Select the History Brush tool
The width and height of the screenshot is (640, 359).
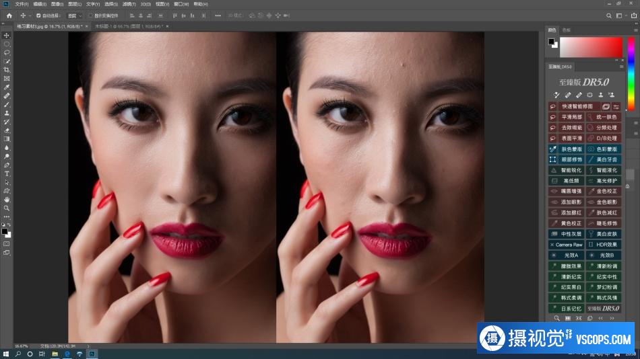[7, 122]
